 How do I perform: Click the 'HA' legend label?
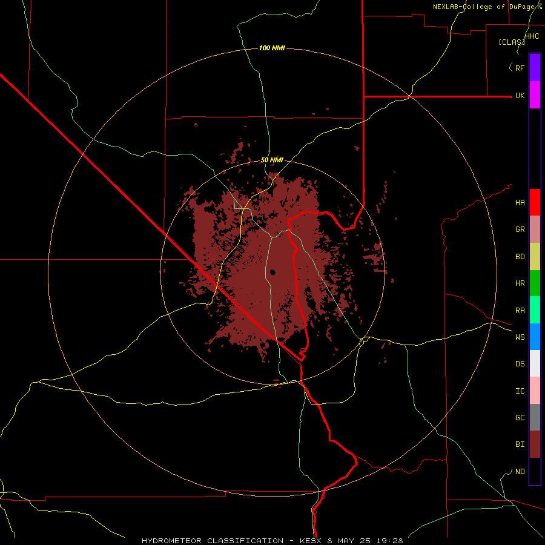[x=520, y=203]
